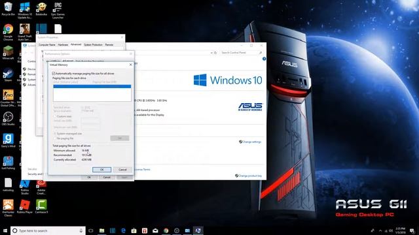Click Cancel in Performance Options dialog
The width and height of the screenshot is (419, 235).
pos(107,177)
